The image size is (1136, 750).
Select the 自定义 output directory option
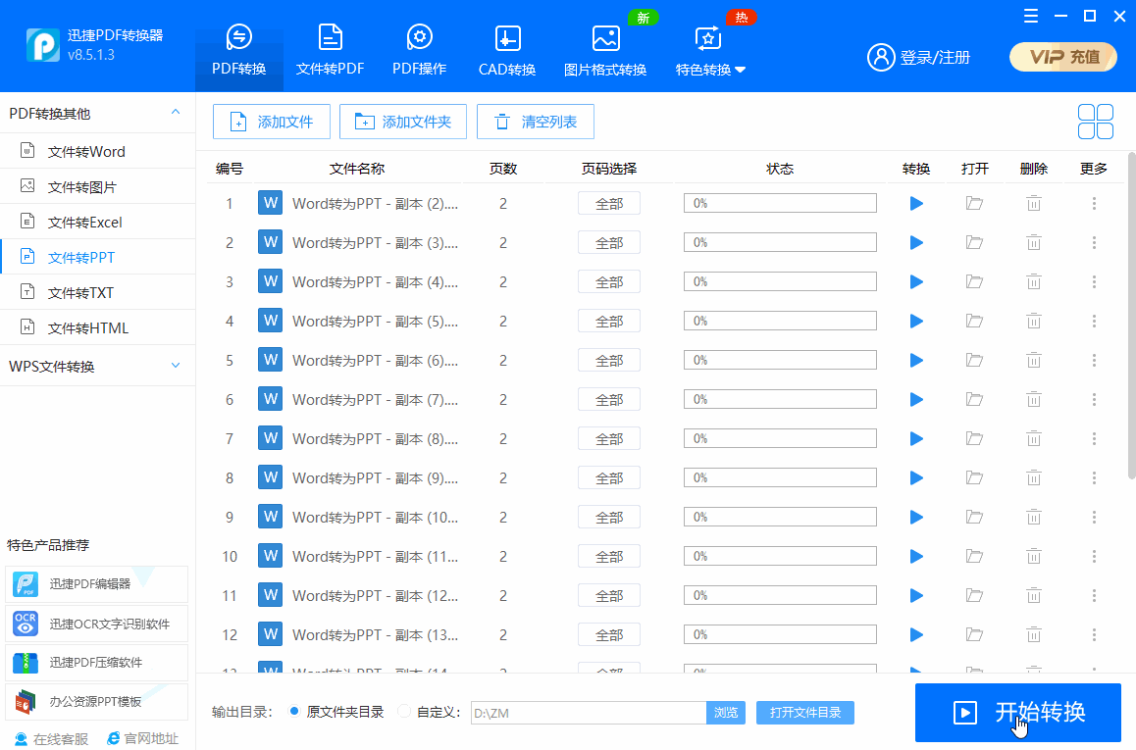[x=404, y=713]
